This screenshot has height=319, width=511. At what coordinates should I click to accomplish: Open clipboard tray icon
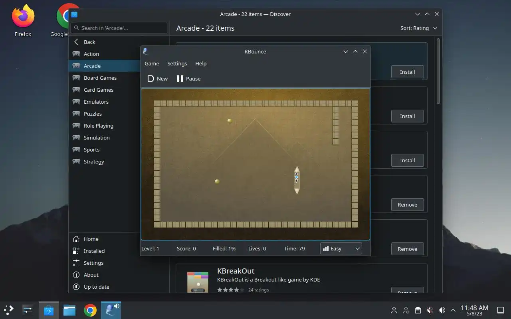tap(418, 310)
